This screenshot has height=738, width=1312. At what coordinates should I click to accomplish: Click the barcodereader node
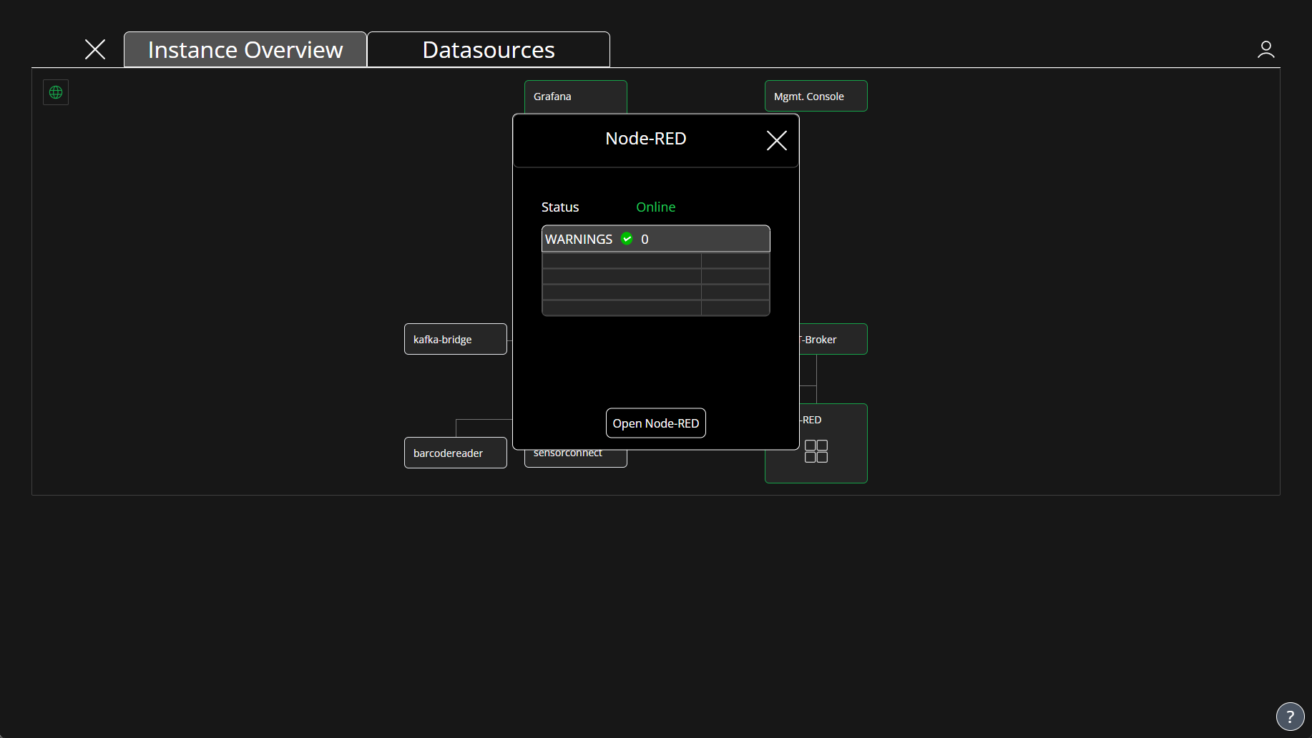pyautogui.click(x=455, y=453)
